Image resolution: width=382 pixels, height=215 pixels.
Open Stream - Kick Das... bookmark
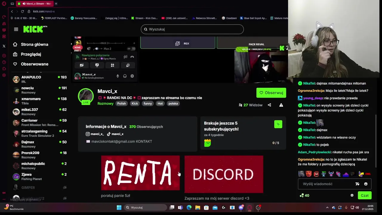click(144, 18)
